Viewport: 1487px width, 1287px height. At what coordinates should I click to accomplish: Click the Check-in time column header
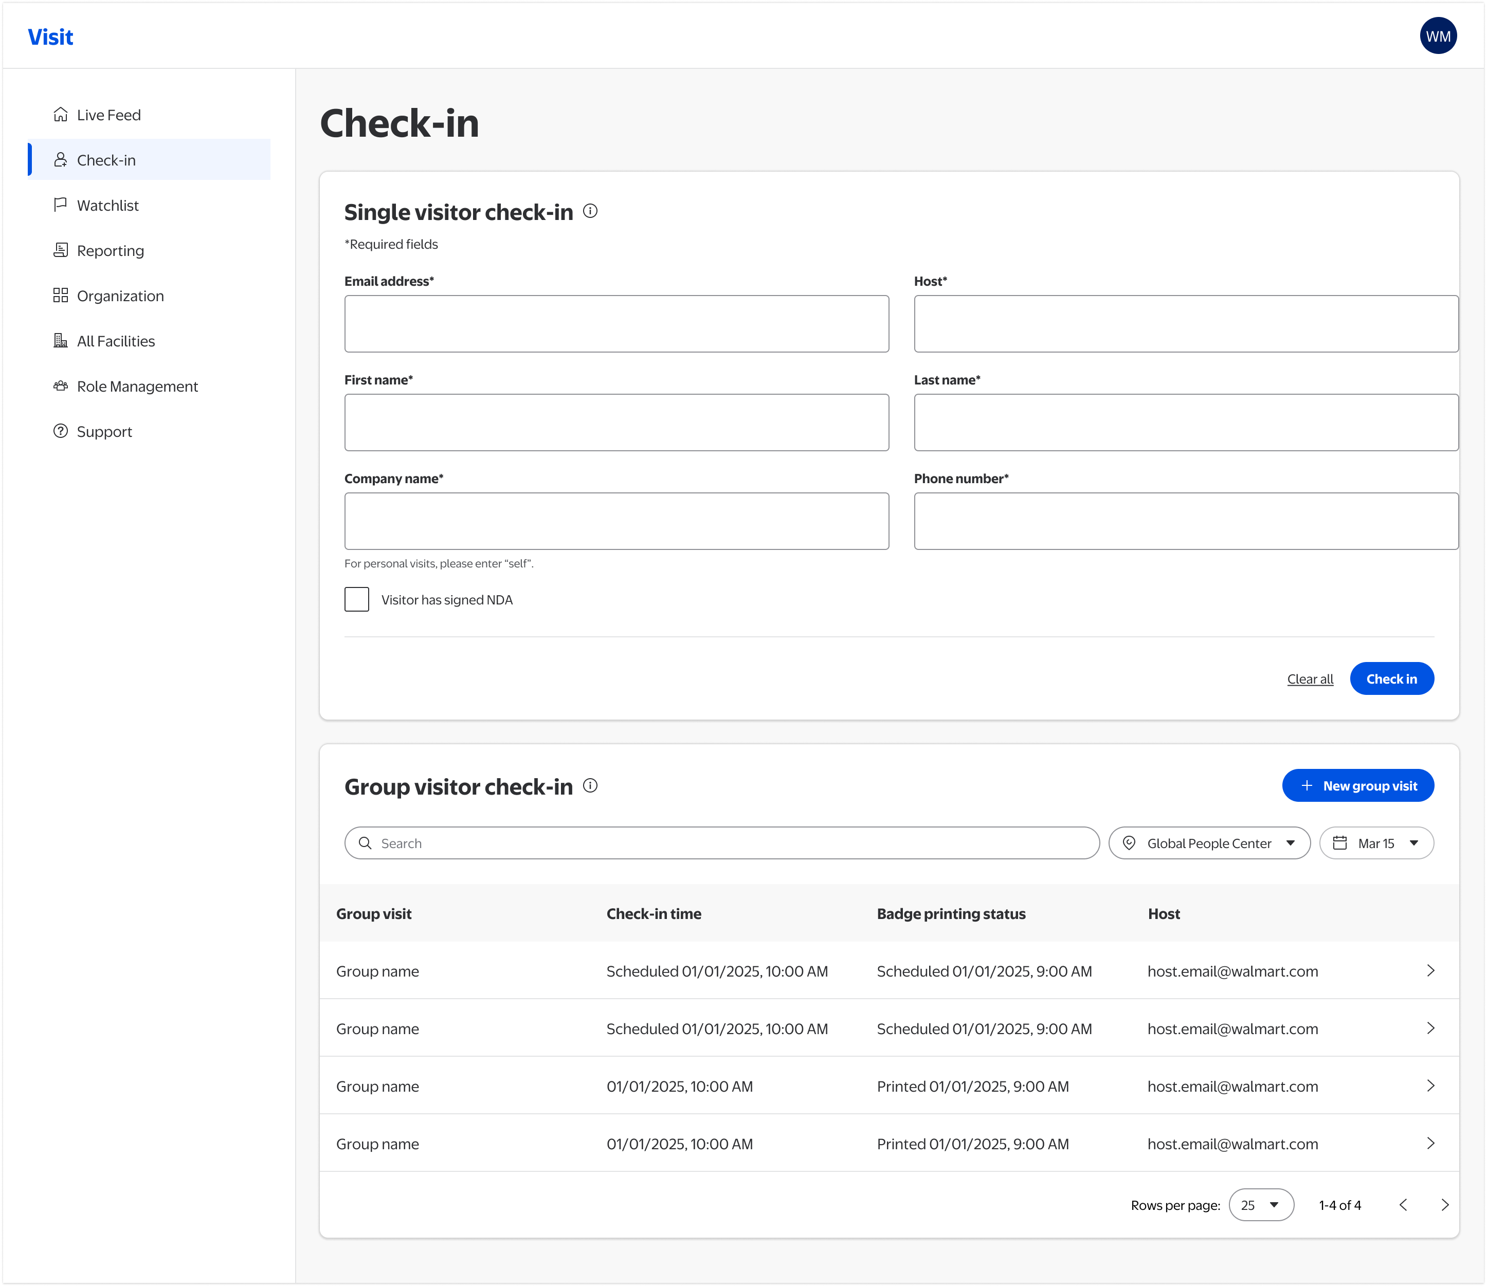[x=654, y=913]
